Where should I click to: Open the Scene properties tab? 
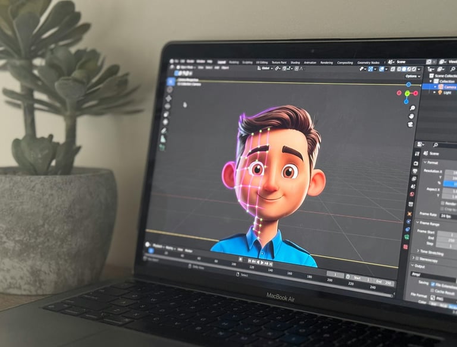click(413, 187)
